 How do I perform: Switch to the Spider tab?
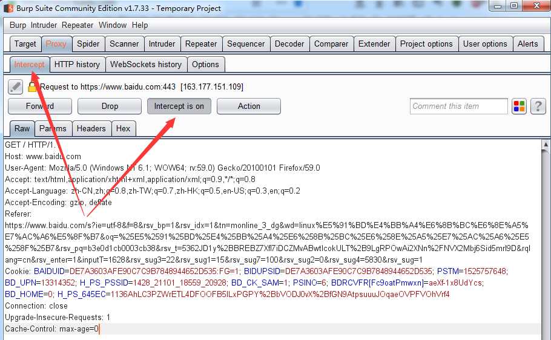pyautogui.click(x=88, y=44)
